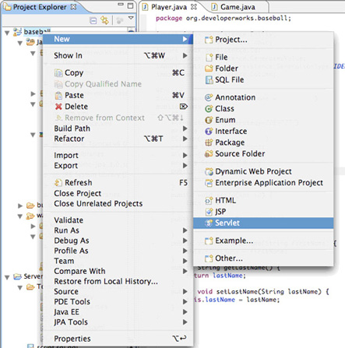Viewport: 345px width, 348px height.
Task: Click the Enum icon
Action: [x=209, y=120]
